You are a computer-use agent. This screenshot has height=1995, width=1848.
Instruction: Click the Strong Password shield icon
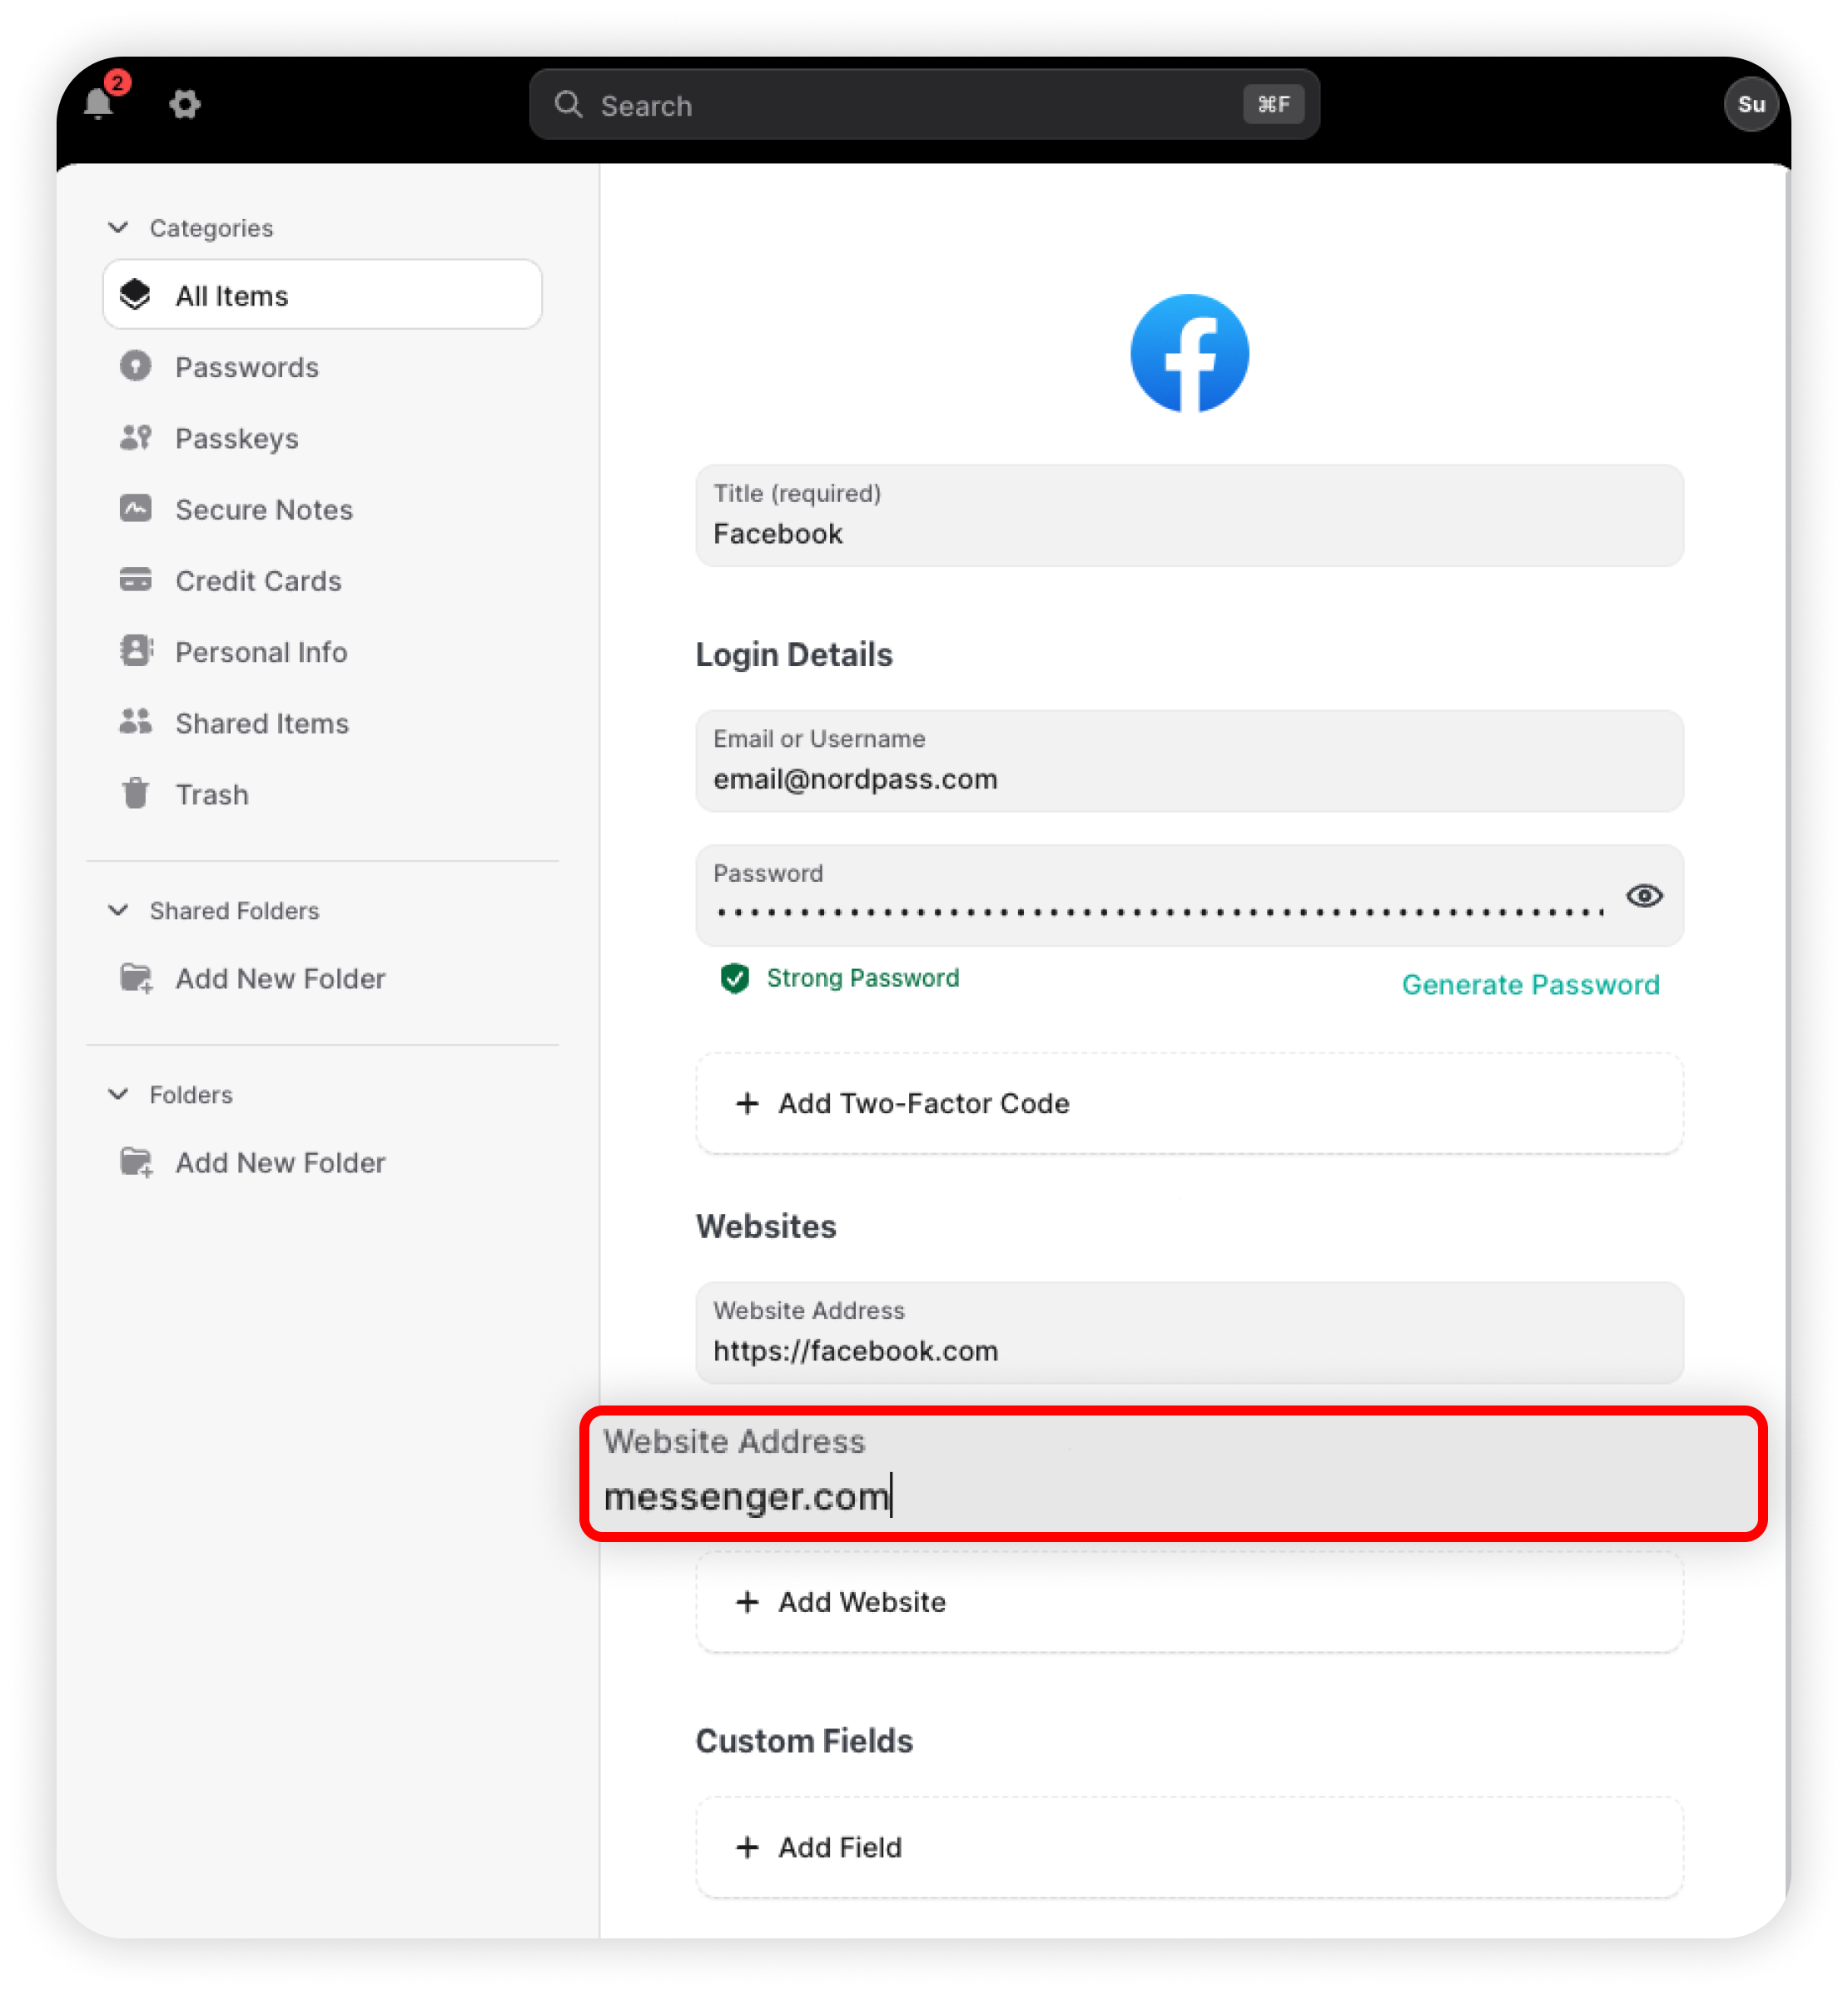(735, 978)
